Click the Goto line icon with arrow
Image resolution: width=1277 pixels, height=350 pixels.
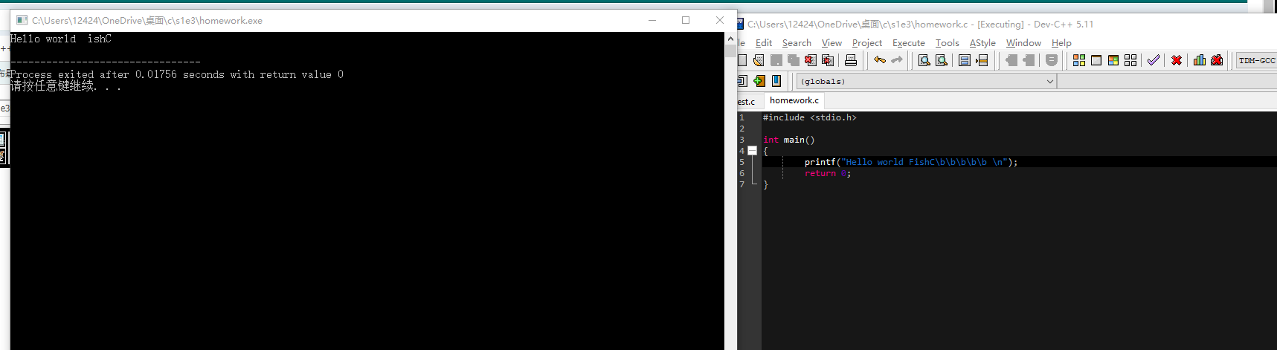982,60
